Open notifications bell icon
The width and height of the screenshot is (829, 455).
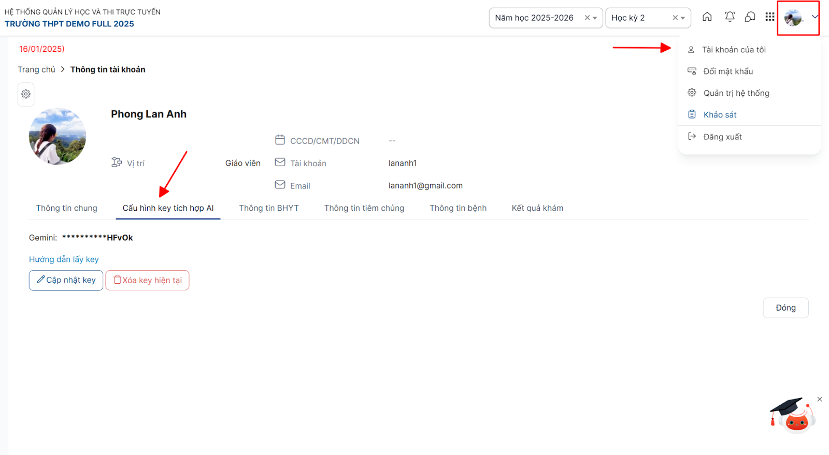point(730,17)
